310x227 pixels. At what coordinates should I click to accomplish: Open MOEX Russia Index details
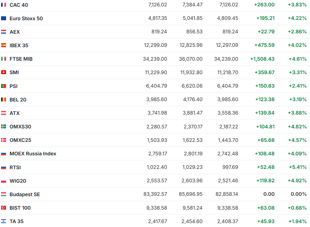coord(33,154)
